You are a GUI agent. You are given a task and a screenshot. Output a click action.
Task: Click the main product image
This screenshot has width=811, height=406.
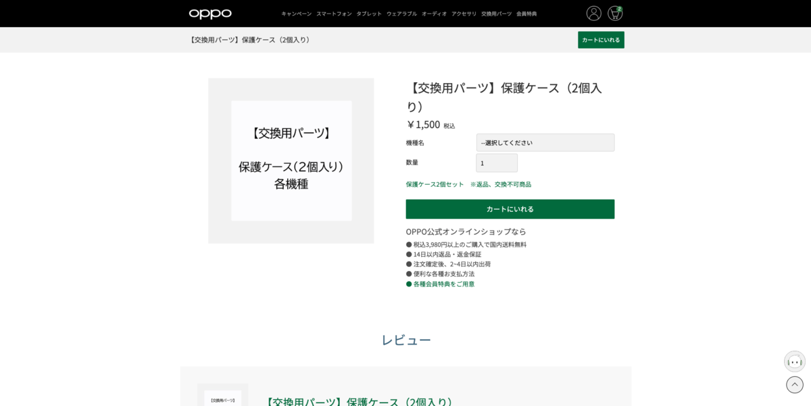tap(291, 161)
